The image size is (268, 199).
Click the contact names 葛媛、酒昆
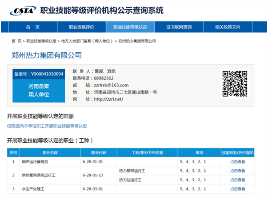coord(105,71)
